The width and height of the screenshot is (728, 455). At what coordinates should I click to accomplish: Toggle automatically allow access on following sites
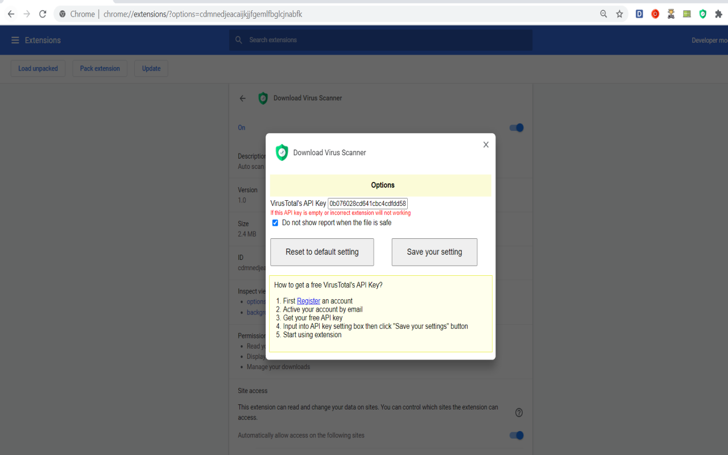click(516, 436)
